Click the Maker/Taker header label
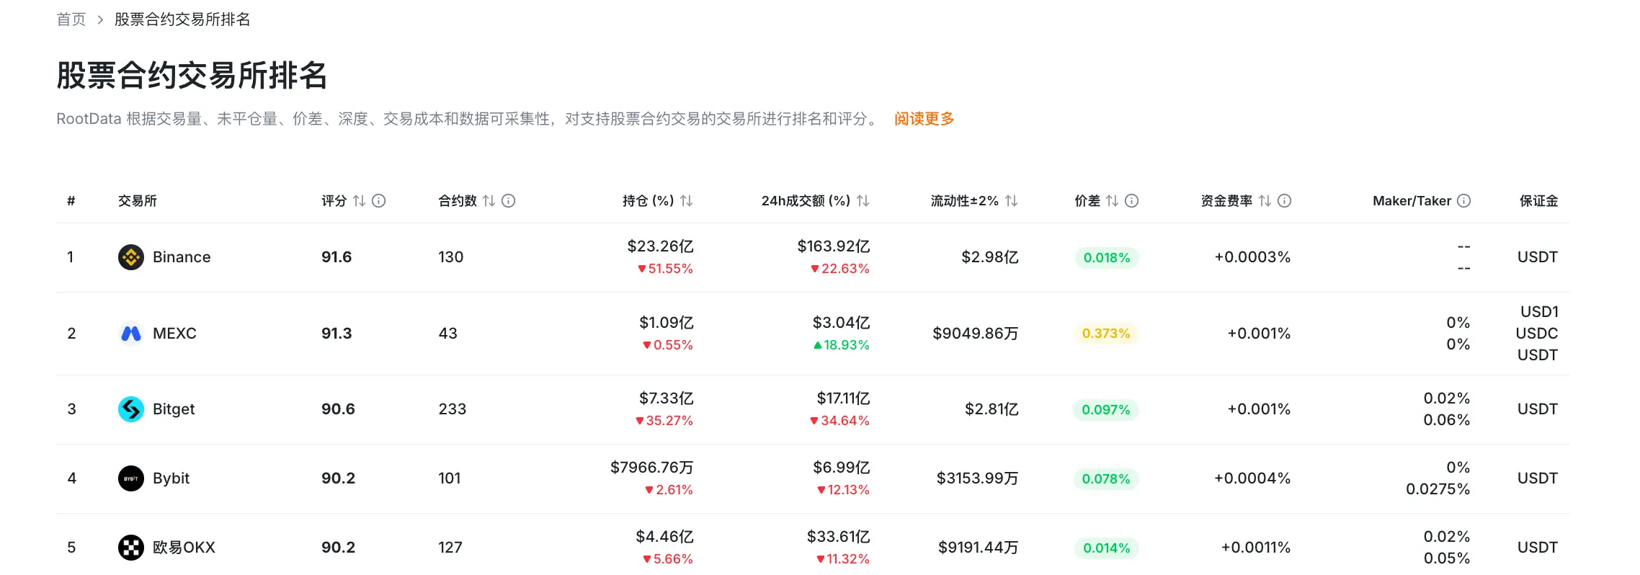The image size is (1640, 575). 1412,201
